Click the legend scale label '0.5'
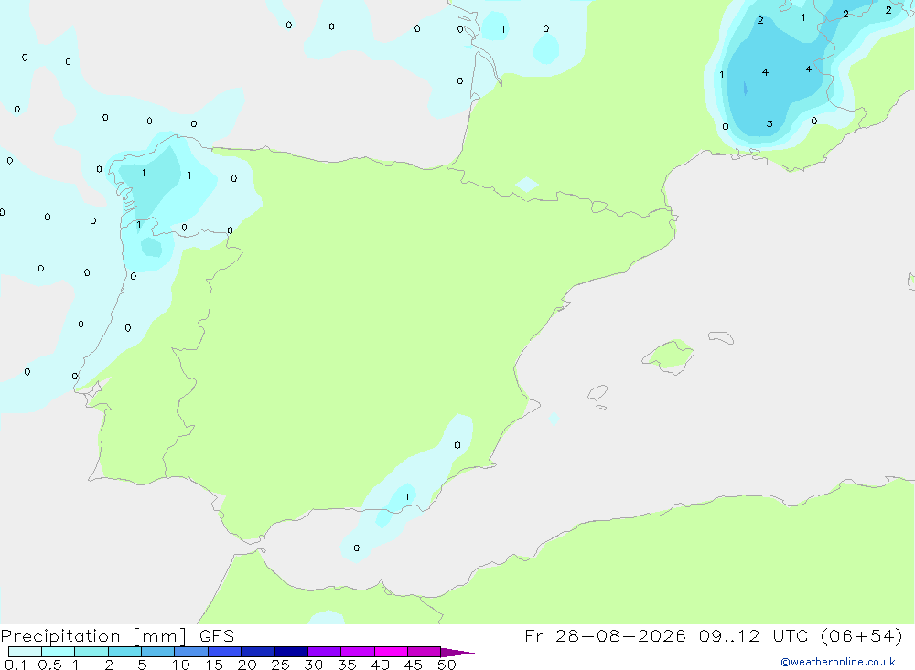This screenshot has width=915, height=670. (49, 665)
